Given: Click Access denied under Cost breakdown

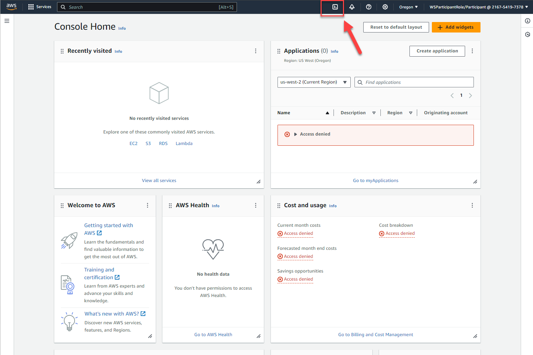Looking at the screenshot, I should (397, 233).
